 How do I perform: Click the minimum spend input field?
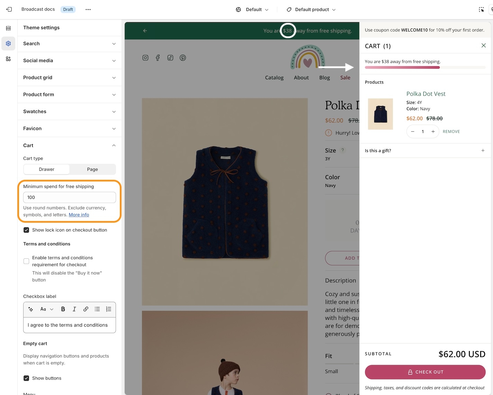click(69, 197)
